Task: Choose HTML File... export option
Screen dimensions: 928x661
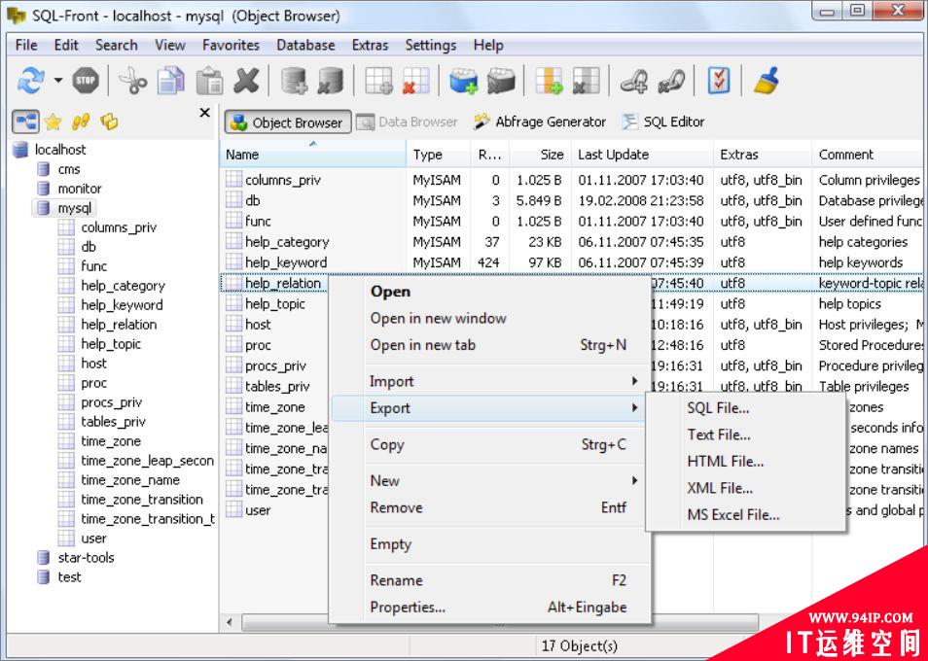Action: [x=746, y=461]
